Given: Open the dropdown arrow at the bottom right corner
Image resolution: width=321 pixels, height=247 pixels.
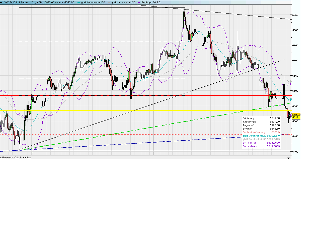Looking at the screenshot, I should (x=288, y=158).
